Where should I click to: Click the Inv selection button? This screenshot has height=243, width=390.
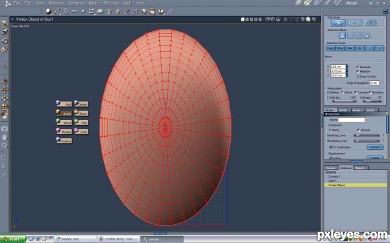coord(359,49)
